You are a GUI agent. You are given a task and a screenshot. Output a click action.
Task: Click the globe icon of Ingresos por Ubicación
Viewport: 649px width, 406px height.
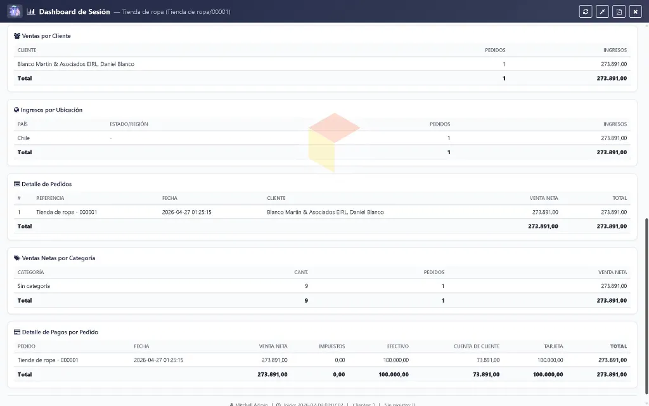[x=16, y=110]
